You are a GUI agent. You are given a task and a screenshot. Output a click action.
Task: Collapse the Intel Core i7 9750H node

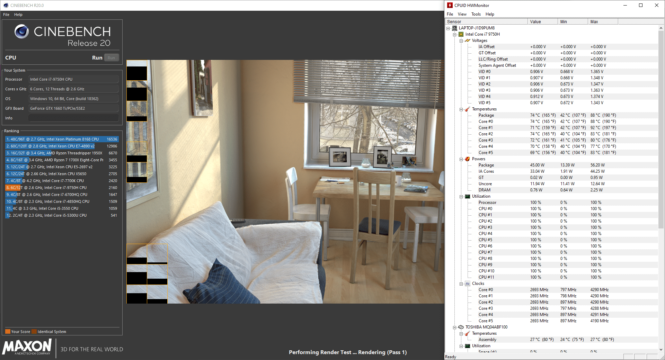(455, 35)
